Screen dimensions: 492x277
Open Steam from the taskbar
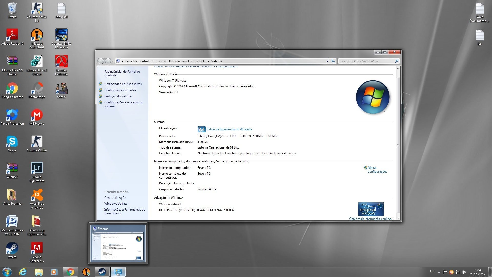102,272
